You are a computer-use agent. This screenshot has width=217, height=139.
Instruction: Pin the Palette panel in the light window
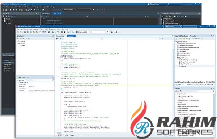[212, 88]
